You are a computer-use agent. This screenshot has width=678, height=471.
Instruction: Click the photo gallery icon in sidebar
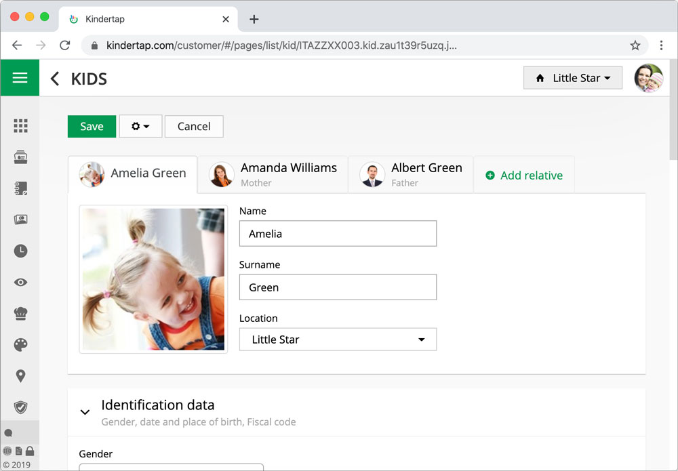tap(20, 220)
